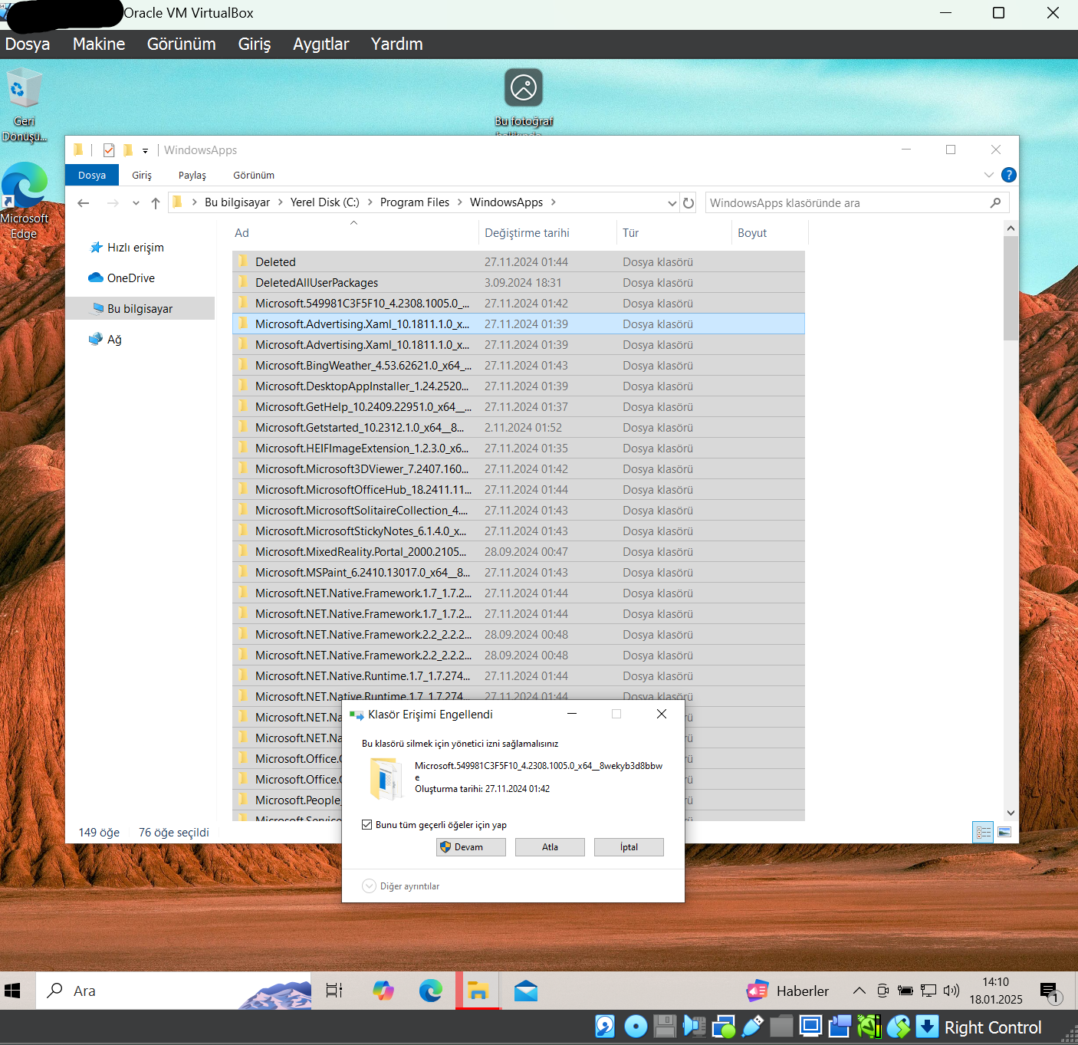Open Haberler news widget on taskbar
This screenshot has height=1045, width=1078.
pyautogui.click(x=787, y=991)
